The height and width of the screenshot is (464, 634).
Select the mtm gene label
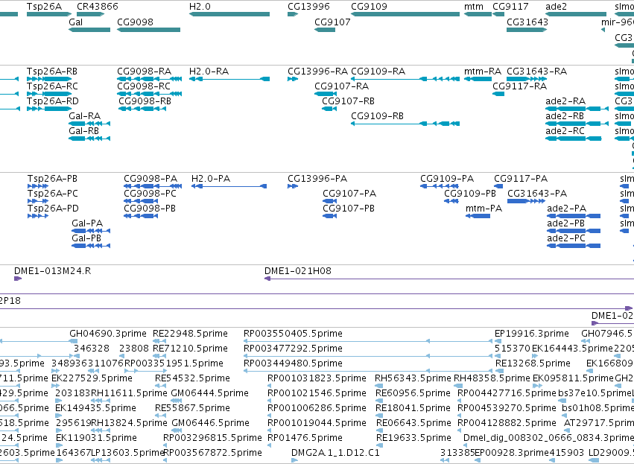tap(474, 7)
